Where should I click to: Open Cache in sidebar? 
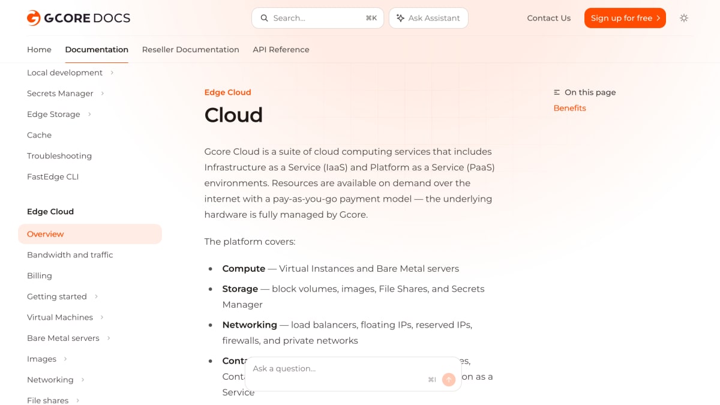coord(39,135)
